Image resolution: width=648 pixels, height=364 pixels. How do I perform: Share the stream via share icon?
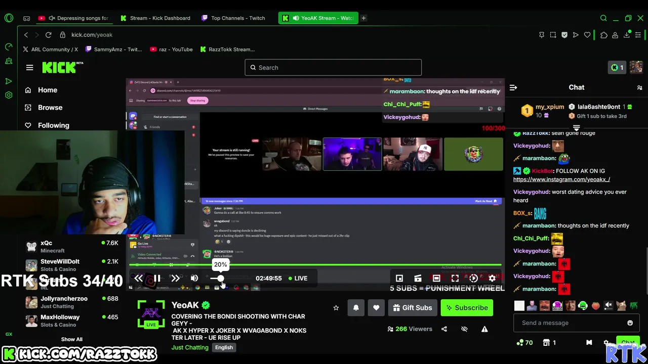444,329
